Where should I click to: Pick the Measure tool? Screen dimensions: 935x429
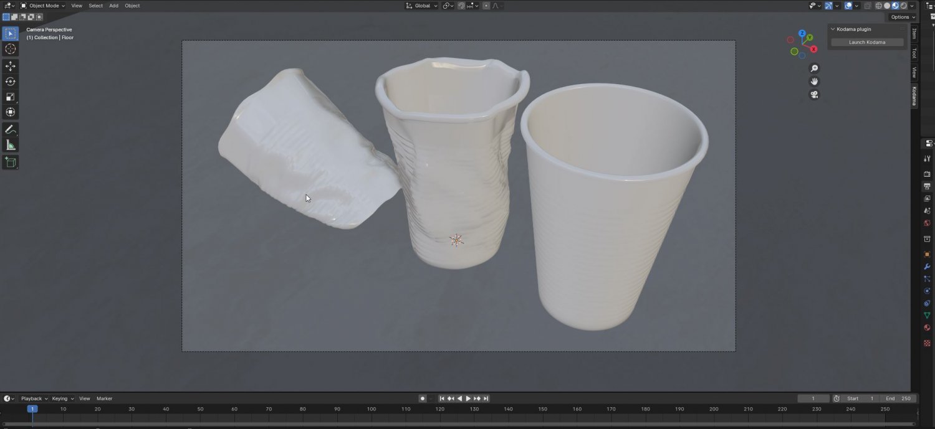click(11, 145)
